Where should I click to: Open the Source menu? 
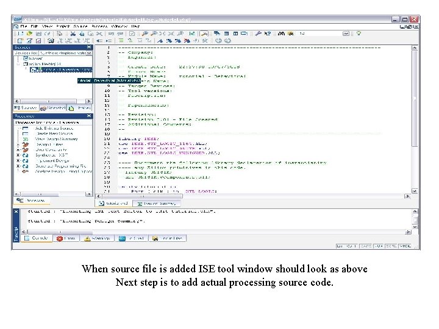click(x=80, y=26)
